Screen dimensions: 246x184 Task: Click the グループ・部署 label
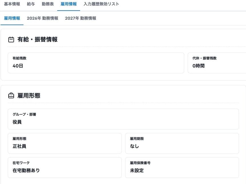24,114
